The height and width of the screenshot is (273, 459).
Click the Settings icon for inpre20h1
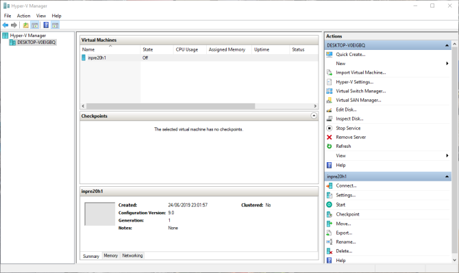click(x=330, y=195)
